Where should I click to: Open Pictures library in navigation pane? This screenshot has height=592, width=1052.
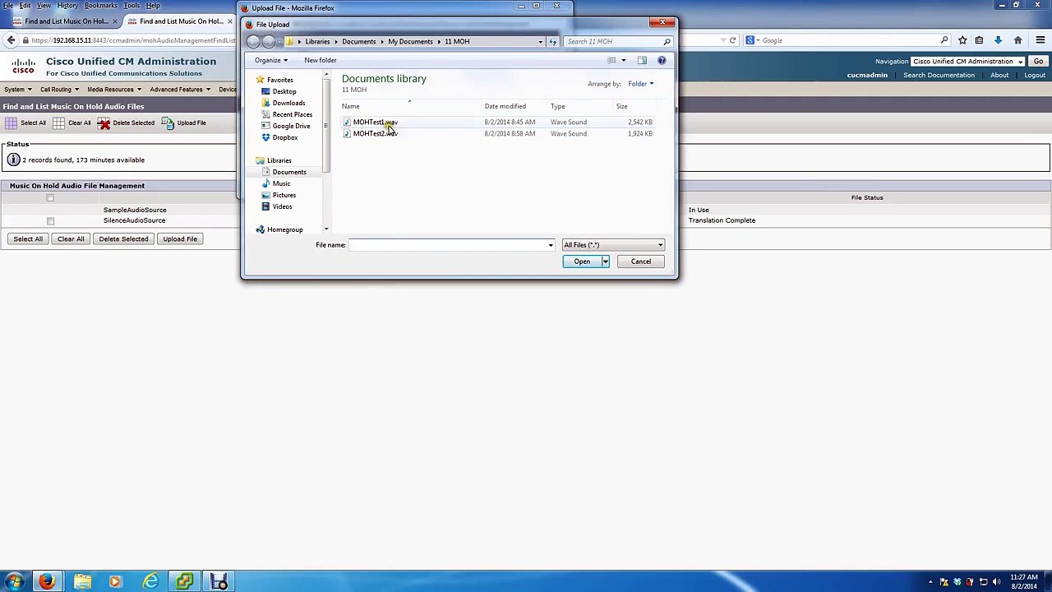284,195
